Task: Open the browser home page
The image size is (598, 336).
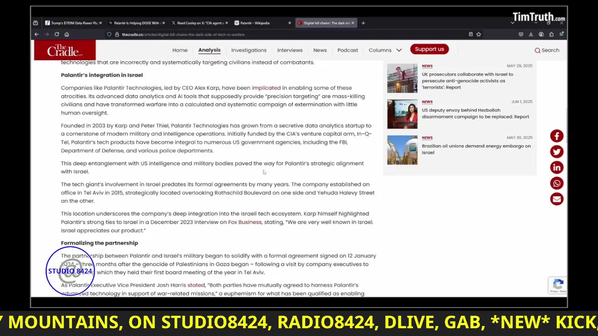Action: pos(67,34)
